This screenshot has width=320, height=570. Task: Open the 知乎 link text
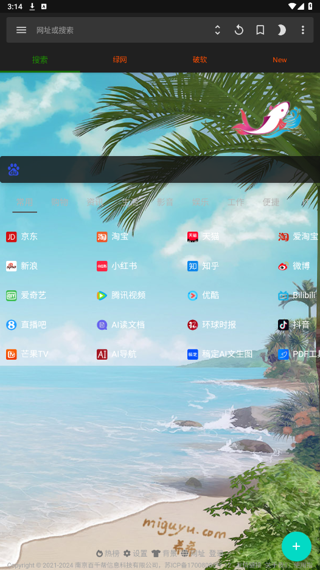[x=210, y=266]
